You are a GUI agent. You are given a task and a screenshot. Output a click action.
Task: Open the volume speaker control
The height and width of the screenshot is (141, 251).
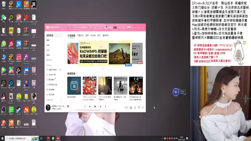pyautogui.click(x=135, y=107)
